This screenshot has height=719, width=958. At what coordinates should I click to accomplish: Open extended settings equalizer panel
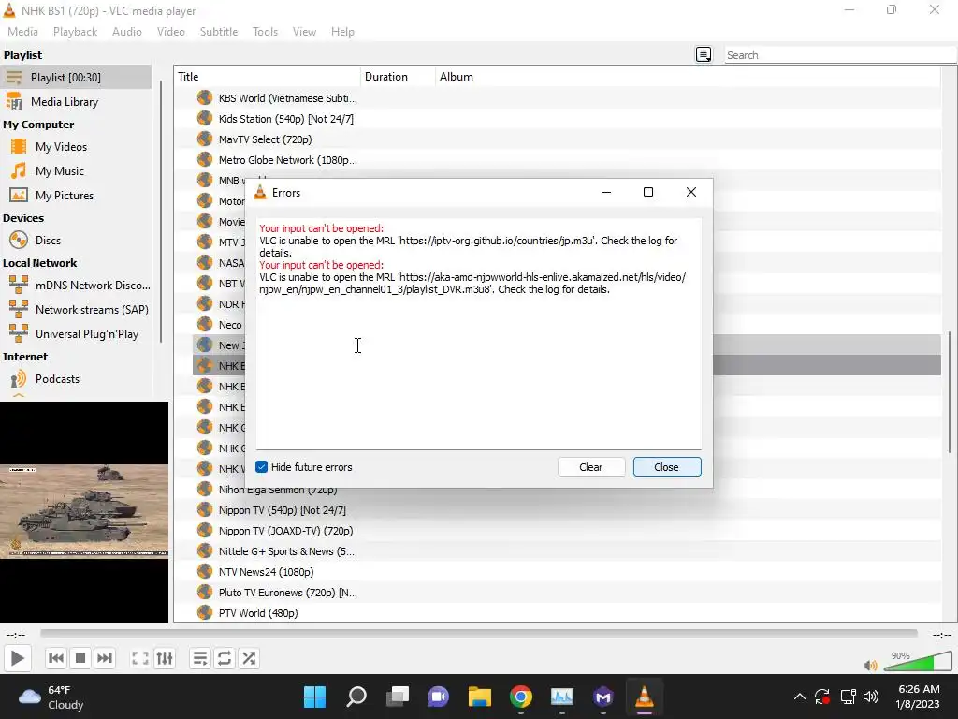165,658
